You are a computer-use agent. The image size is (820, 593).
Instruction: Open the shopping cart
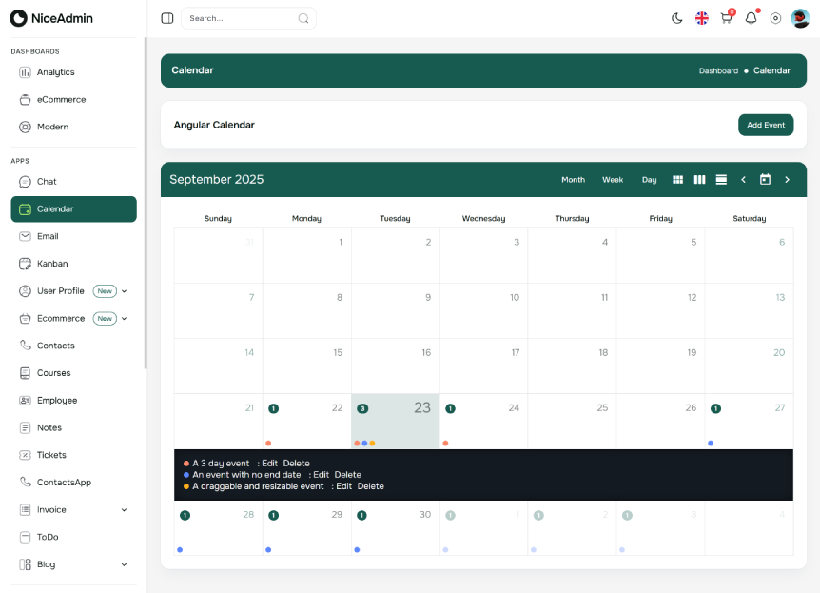[x=726, y=18]
